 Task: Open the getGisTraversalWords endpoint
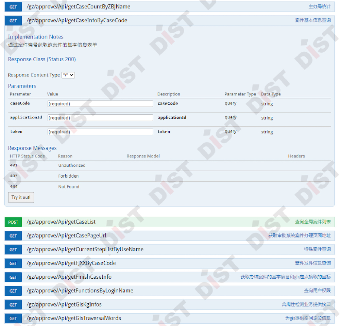(74, 319)
